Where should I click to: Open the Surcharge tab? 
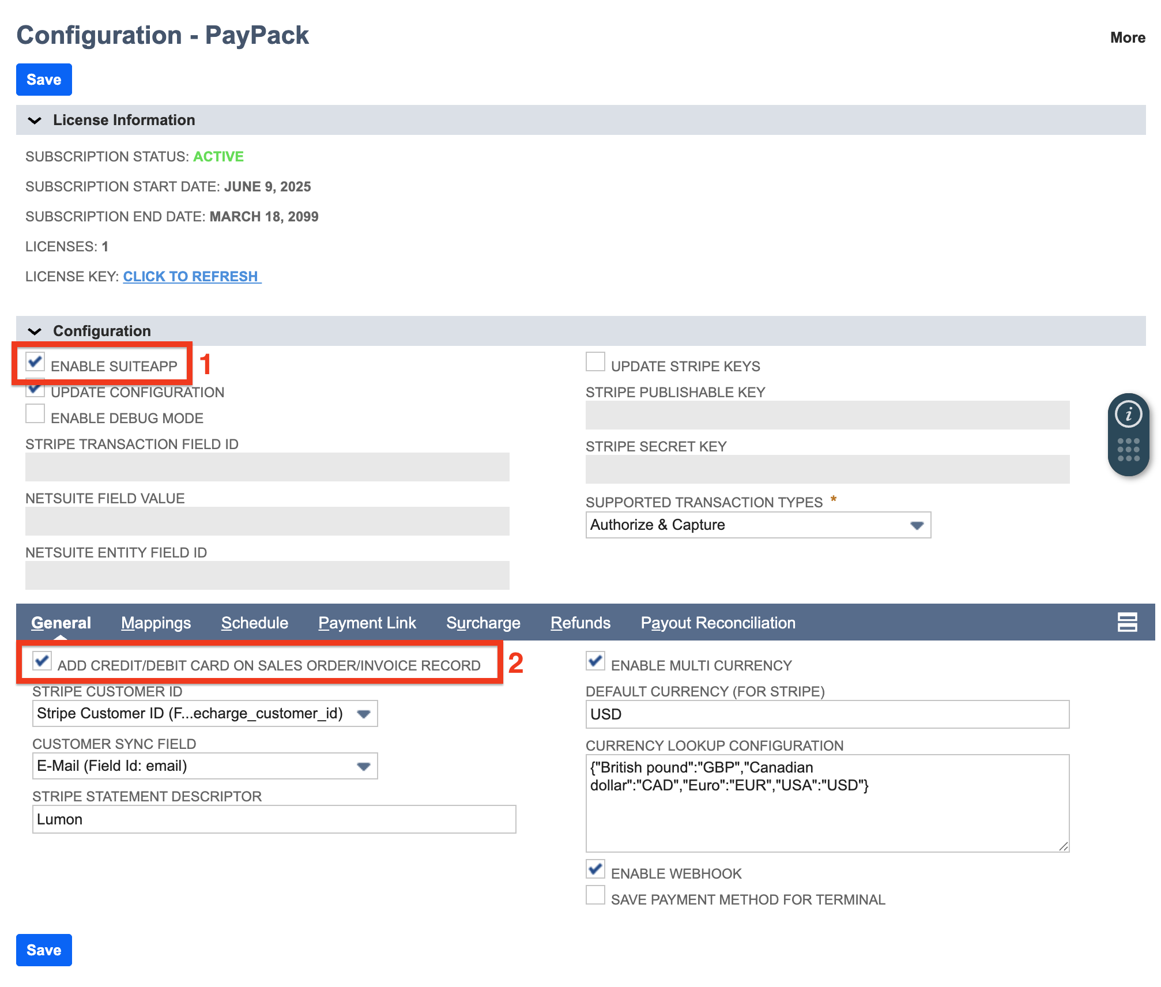(x=483, y=623)
